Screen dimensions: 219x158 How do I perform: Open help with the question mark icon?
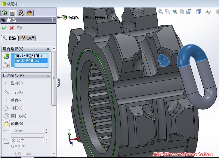[x=52, y=20]
